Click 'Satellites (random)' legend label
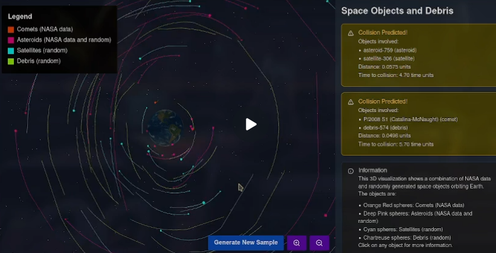 pyautogui.click(x=42, y=50)
